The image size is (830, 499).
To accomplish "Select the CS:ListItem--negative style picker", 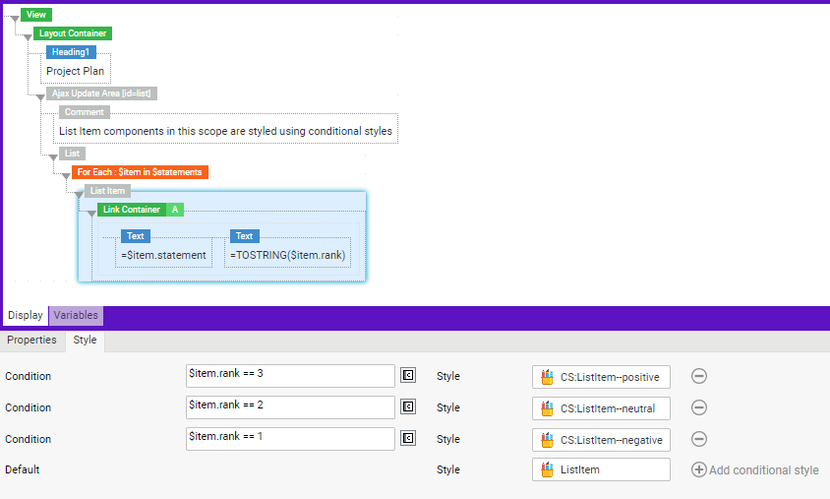I will click(601, 439).
